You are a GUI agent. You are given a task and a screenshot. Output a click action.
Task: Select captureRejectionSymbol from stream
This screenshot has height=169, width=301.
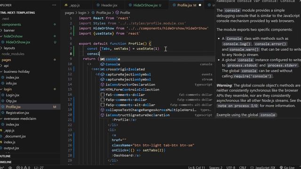click(157, 79)
